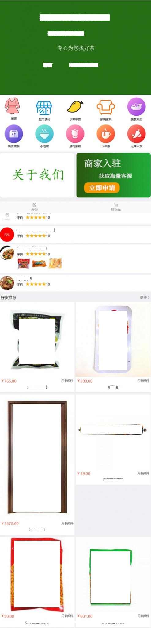
Task: Switch to the 分类 category tab
Action: click(x=34, y=207)
